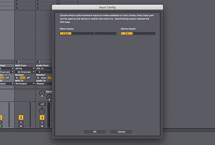Click track 3's stop clips square
Screen dimensions: 215x145
[38, 62]
